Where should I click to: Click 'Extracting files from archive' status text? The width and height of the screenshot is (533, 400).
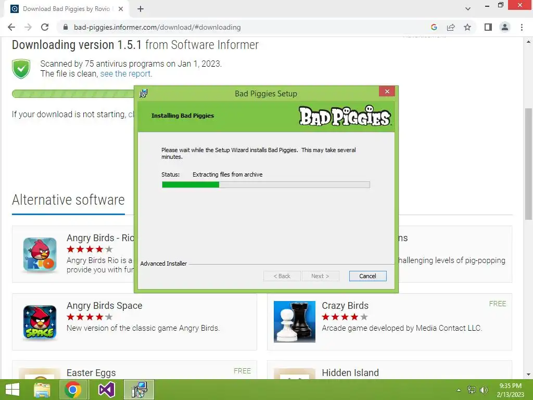pos(227,174)
